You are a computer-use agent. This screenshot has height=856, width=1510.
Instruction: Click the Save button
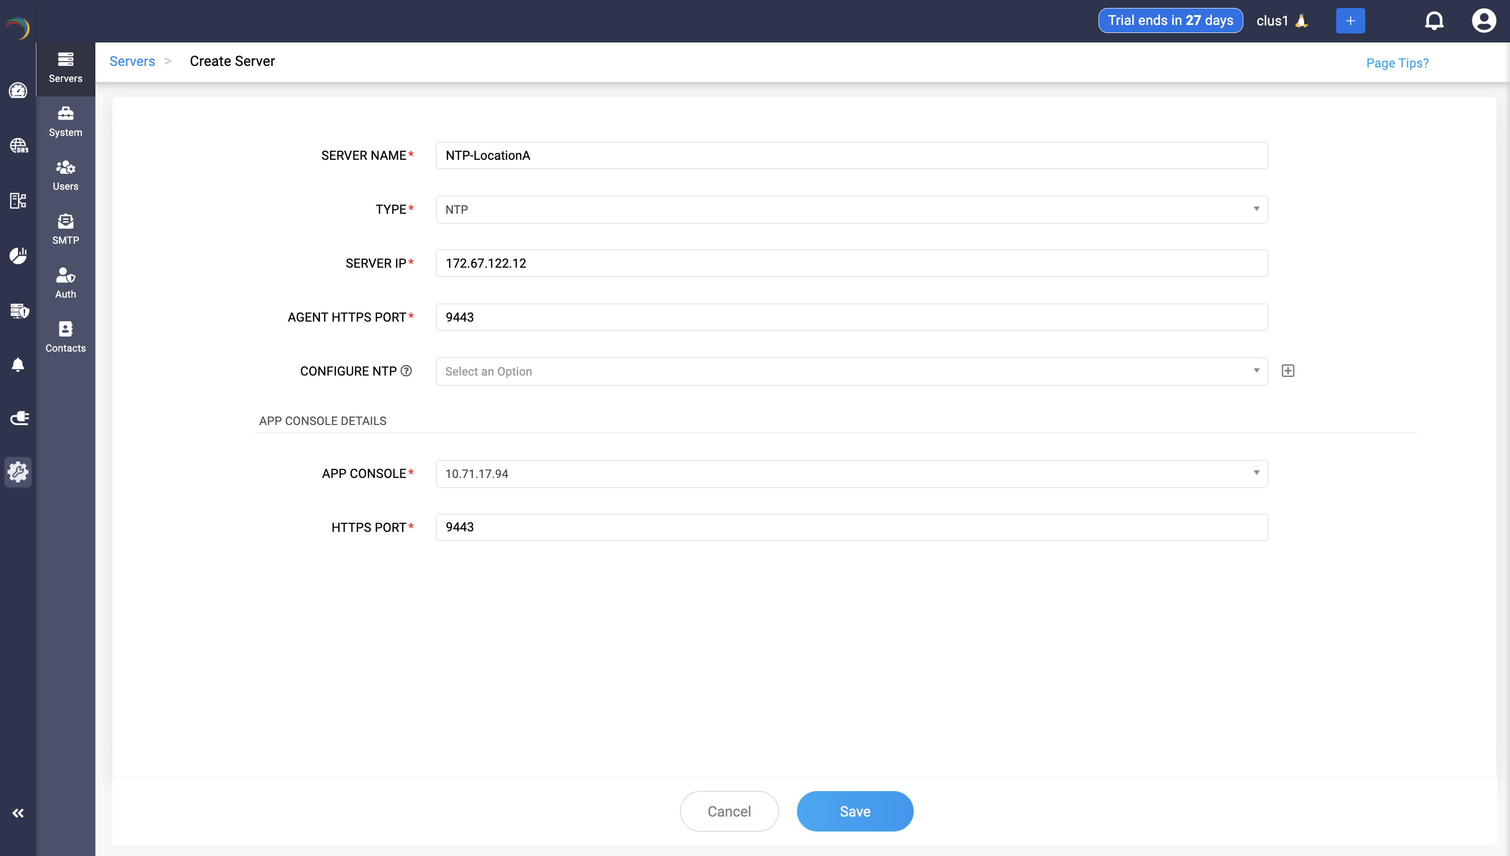[854, 811]
